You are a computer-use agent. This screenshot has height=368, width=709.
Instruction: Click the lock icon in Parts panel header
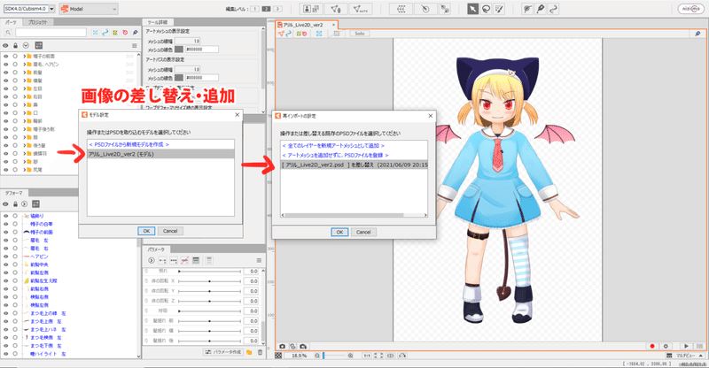click(15, 46)
